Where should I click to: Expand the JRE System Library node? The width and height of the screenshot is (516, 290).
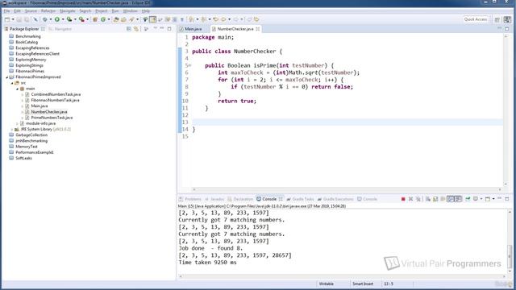click(x=12, y=129)
